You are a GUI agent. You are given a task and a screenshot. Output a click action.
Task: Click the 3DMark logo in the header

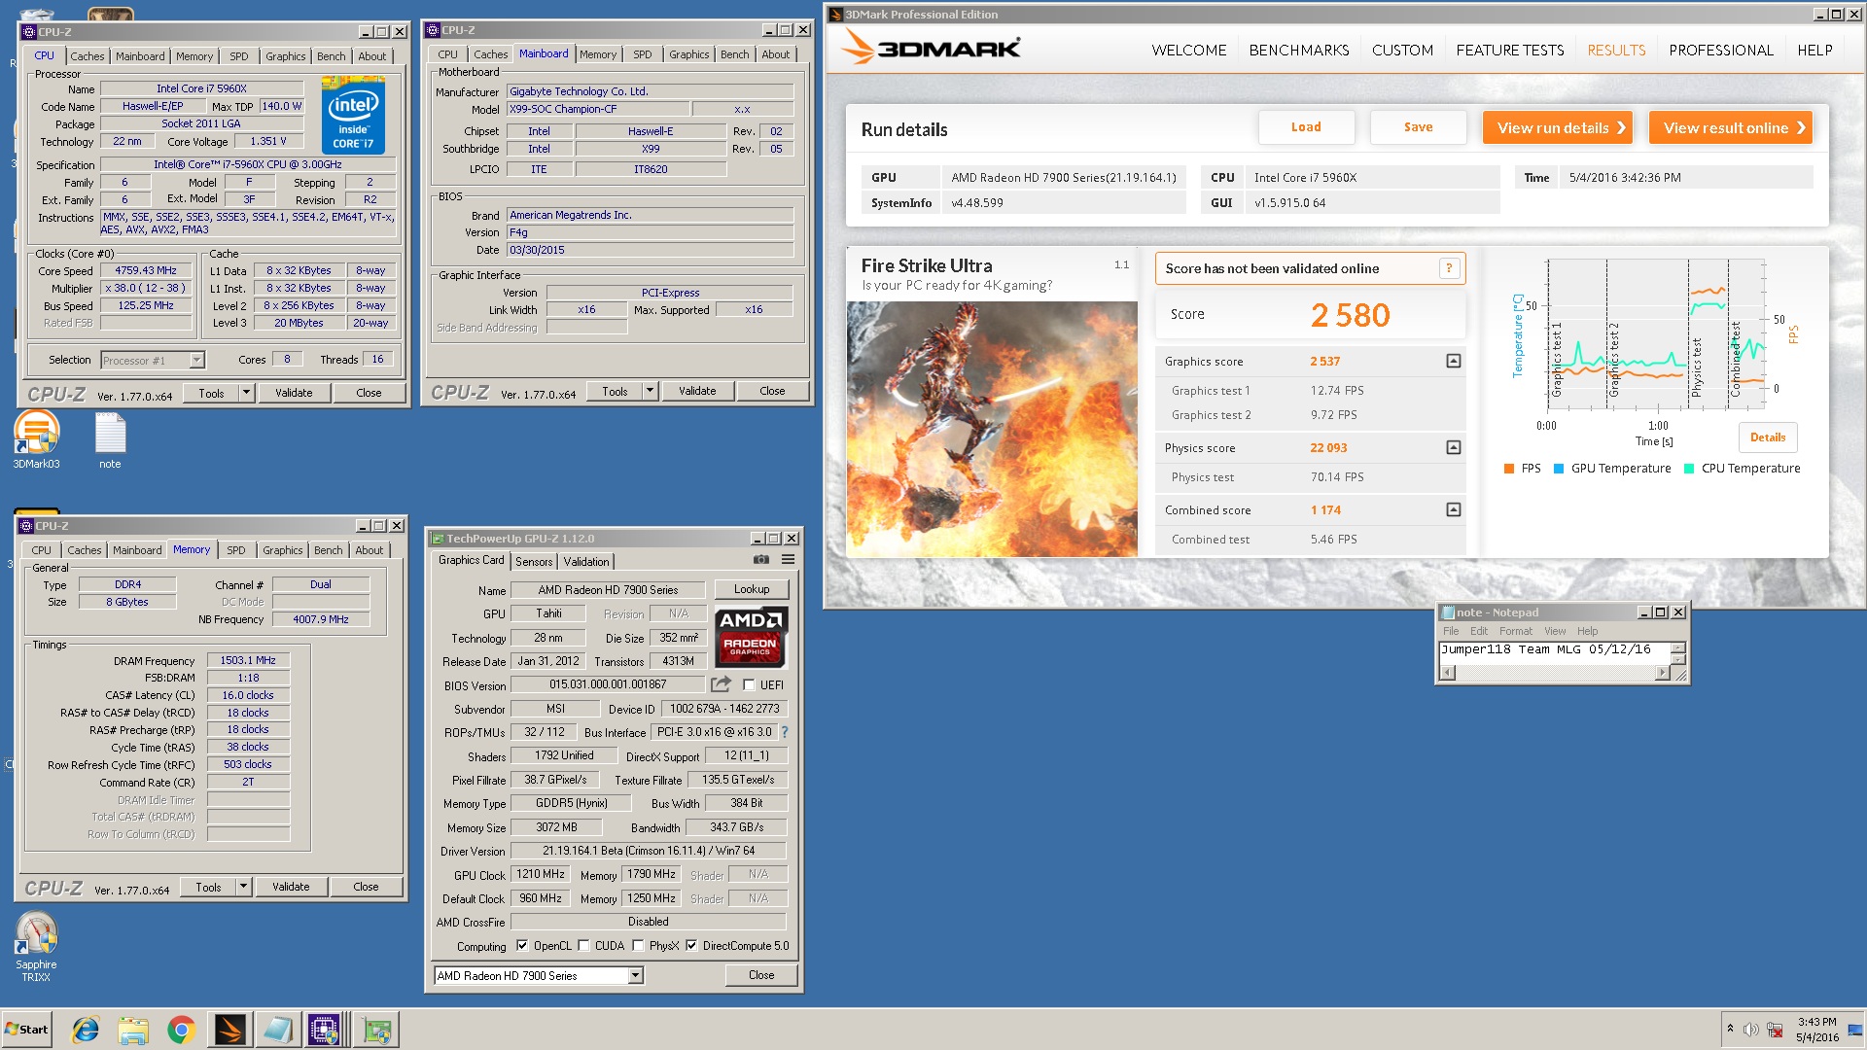tap(931, 48)
